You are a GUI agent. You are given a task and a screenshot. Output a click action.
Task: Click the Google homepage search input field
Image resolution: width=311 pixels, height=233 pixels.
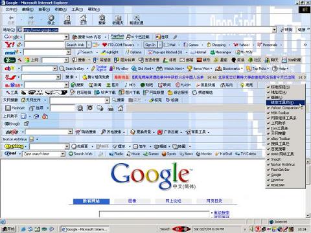click(x=154, y=214)
